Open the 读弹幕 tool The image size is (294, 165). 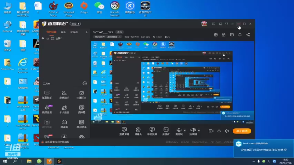(x=82, y=109)
